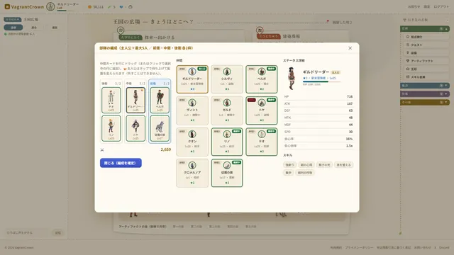The height and width of the screenshot is (255, 454).
Task: Close the formation dialog with X
Action: 350,48
